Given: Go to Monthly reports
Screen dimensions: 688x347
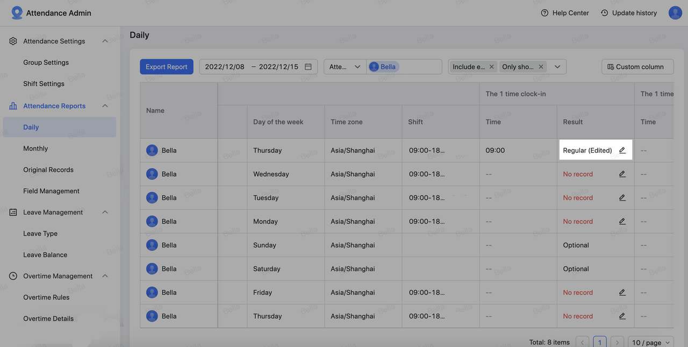Looking at the screenshot, I should (x=35, y=148).
